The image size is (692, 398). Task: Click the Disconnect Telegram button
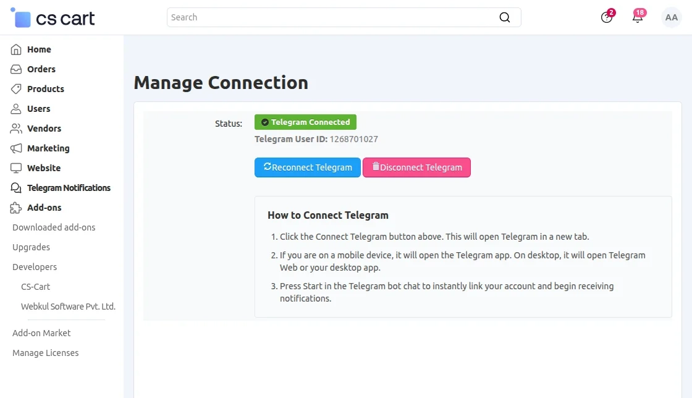(416, 167)
